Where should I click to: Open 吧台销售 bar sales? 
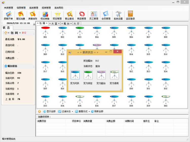point(45,15)
